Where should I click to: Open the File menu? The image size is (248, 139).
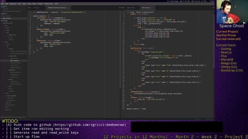tap(2, 3)
